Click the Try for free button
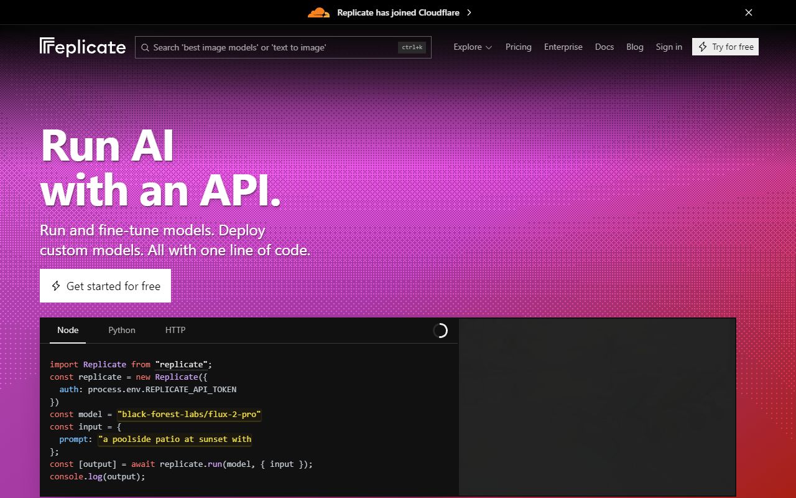The height and width of the screenshot is (498, 796). point(725,46)
